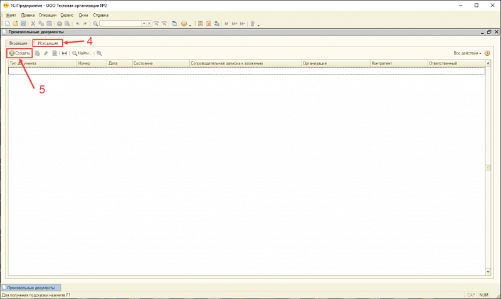
Task: Click the cancel search icon
Action: [99, 53]
